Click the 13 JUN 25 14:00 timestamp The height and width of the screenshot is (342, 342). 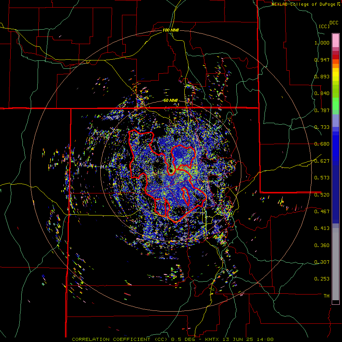point(249,339)
